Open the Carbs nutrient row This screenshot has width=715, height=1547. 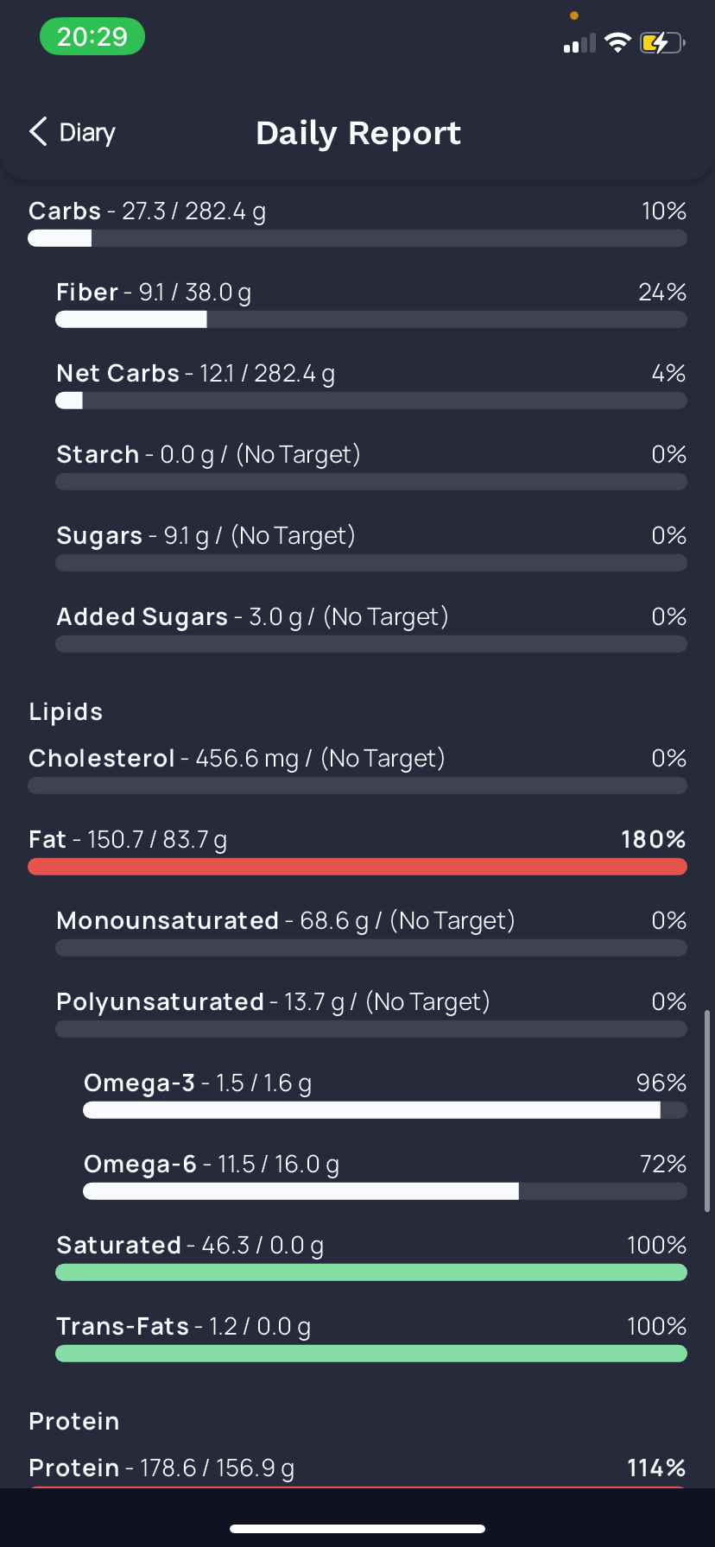(357, 223)
